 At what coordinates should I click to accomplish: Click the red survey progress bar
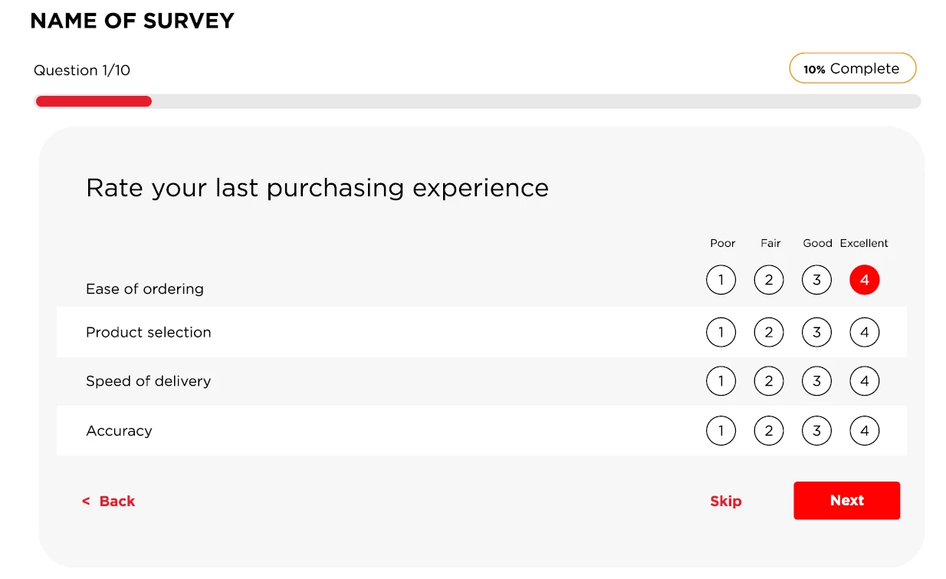pyautogui.click(x=94, y=101)
